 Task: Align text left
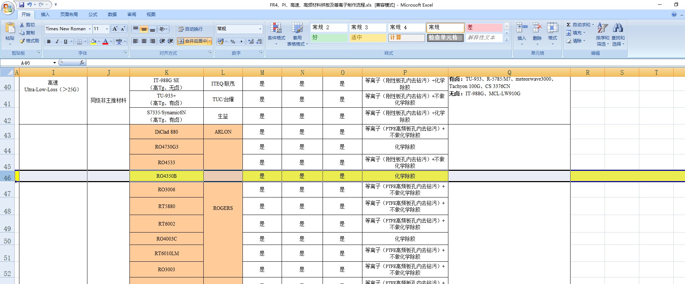tap(136, 41)
